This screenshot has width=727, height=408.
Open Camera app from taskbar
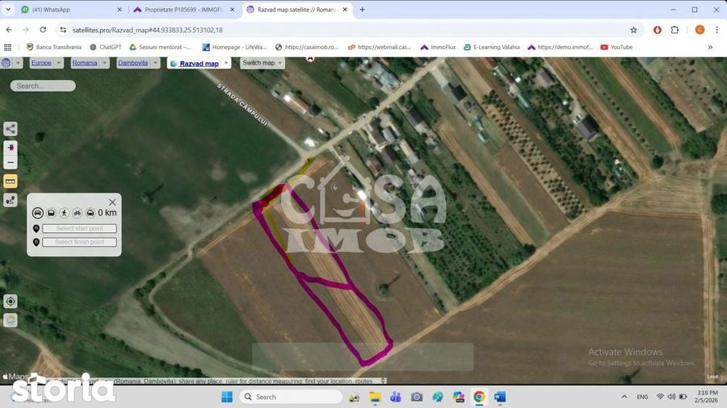click(416, 397)
